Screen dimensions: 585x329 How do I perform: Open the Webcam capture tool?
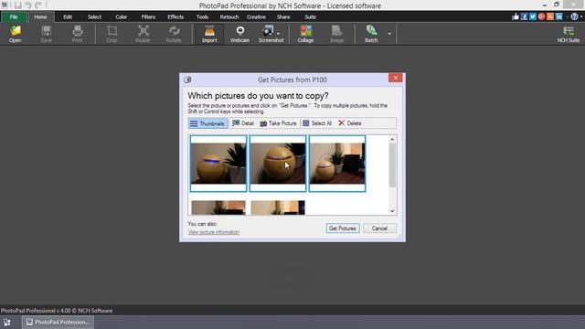click(239, 34)
